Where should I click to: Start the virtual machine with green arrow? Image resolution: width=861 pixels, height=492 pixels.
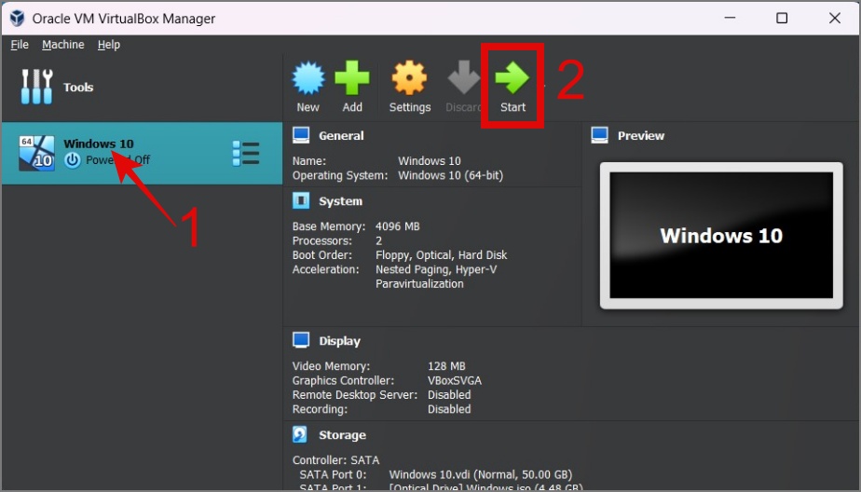512,77
